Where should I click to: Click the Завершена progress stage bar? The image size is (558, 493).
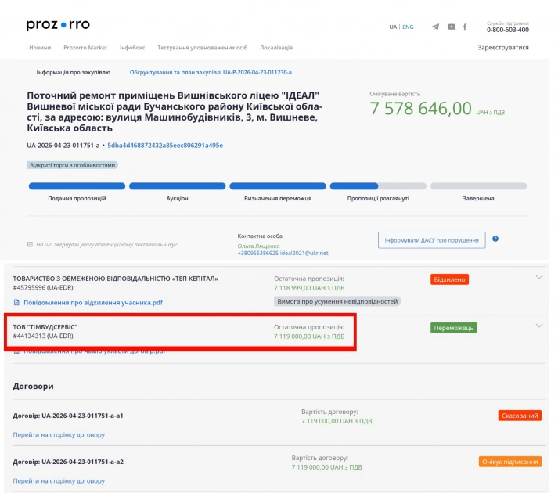click(478, 185)
